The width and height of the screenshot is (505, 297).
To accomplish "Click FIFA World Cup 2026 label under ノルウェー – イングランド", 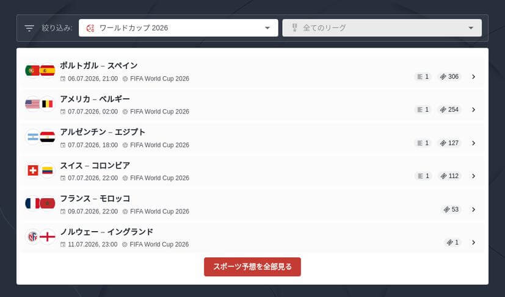I will (159, 245).
